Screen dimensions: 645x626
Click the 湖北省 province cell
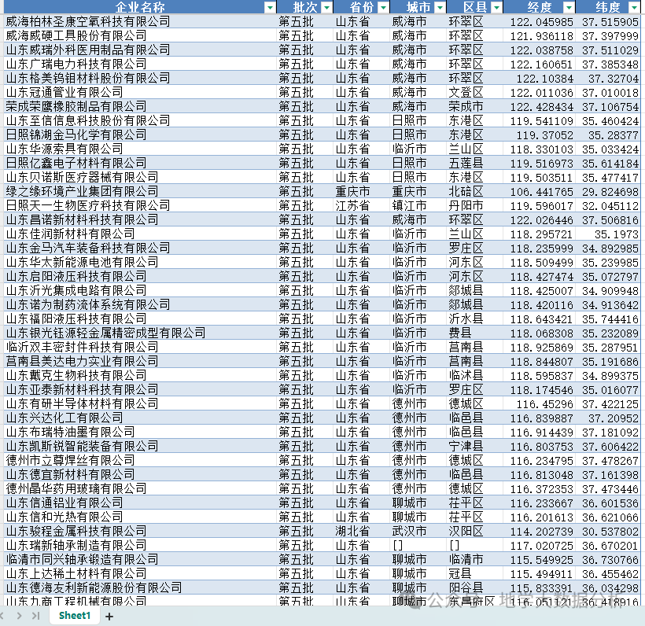(x=362, y=531)
